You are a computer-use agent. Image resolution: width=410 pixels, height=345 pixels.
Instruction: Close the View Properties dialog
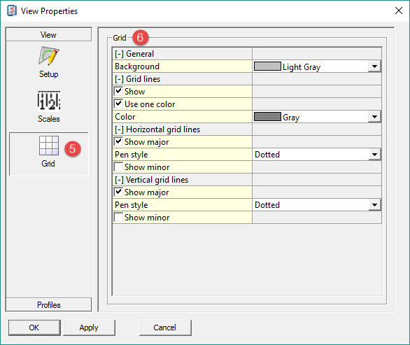(399, 10)
